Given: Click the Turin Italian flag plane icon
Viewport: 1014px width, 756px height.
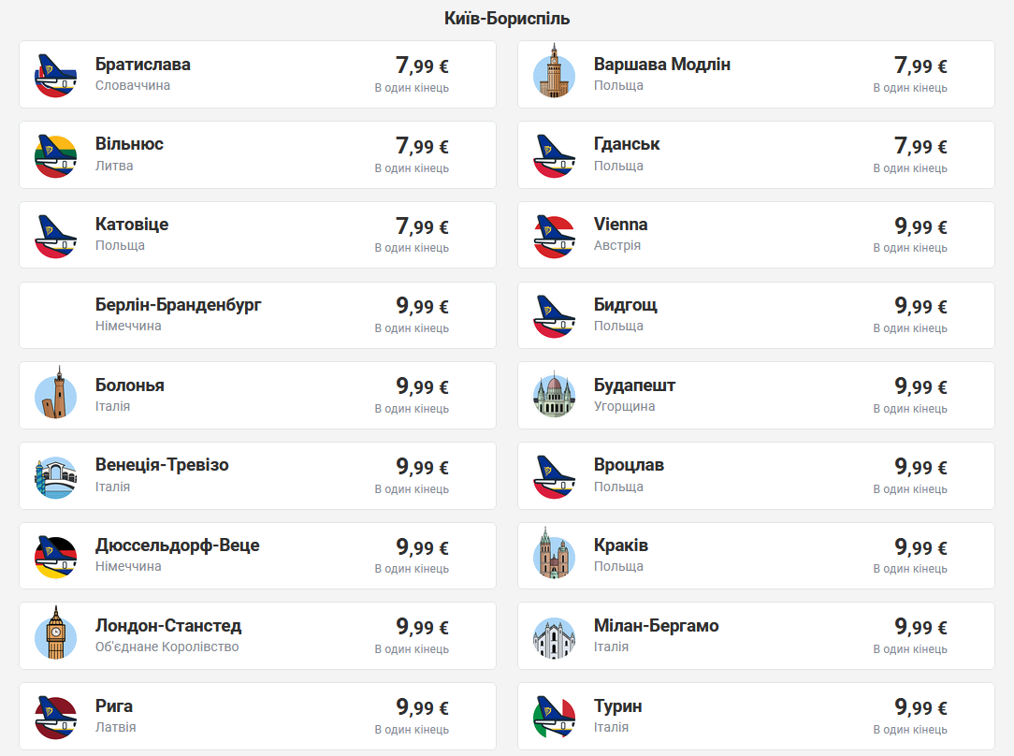Looking at the screenshot, I should pyautogui.click(x=554, y=717).
